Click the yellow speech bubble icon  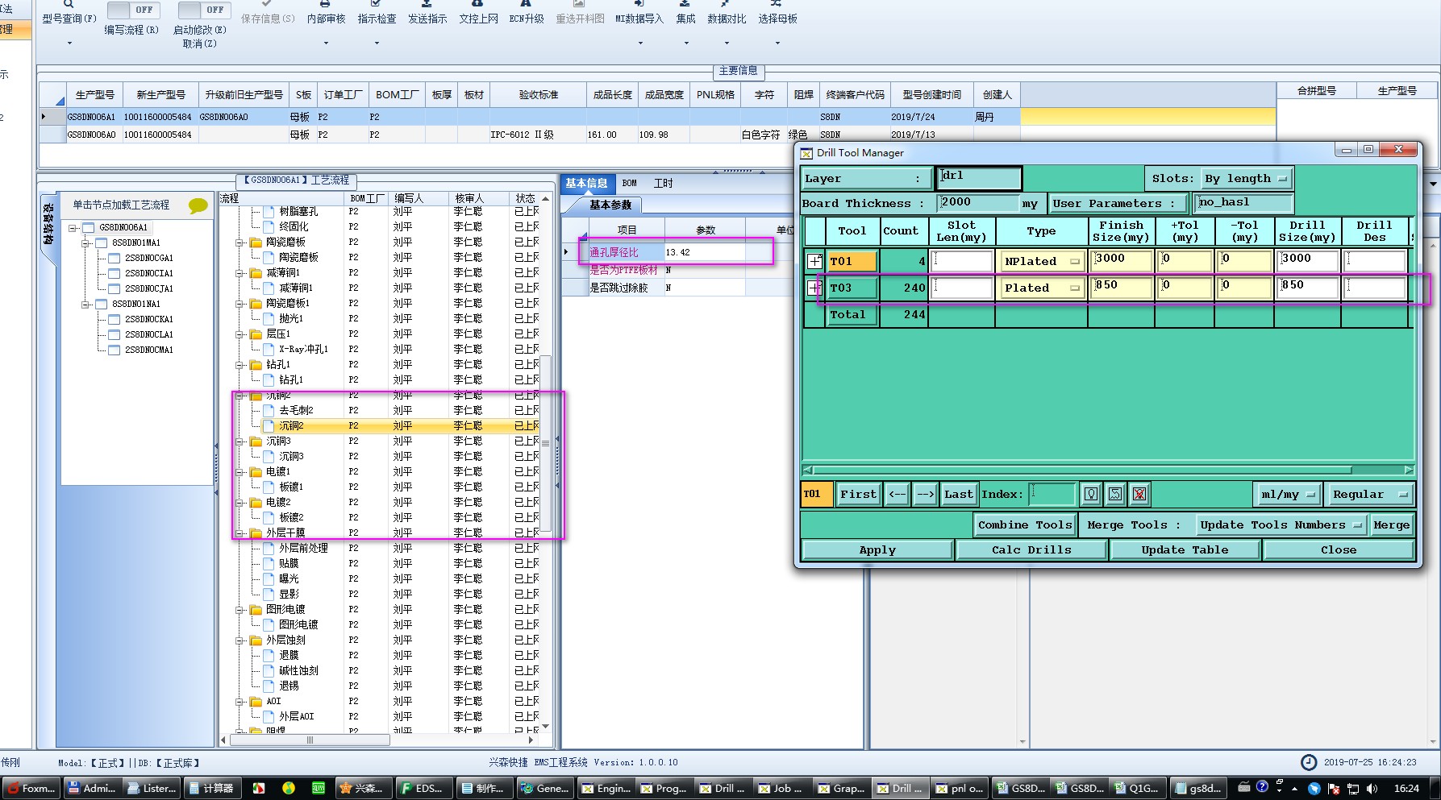click(x=198, y=205)
